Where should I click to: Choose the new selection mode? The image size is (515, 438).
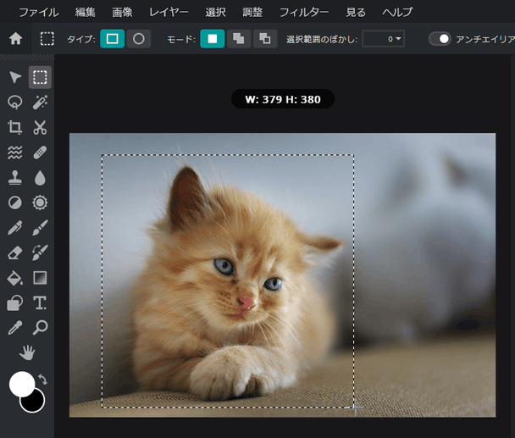tap(213, 39)
